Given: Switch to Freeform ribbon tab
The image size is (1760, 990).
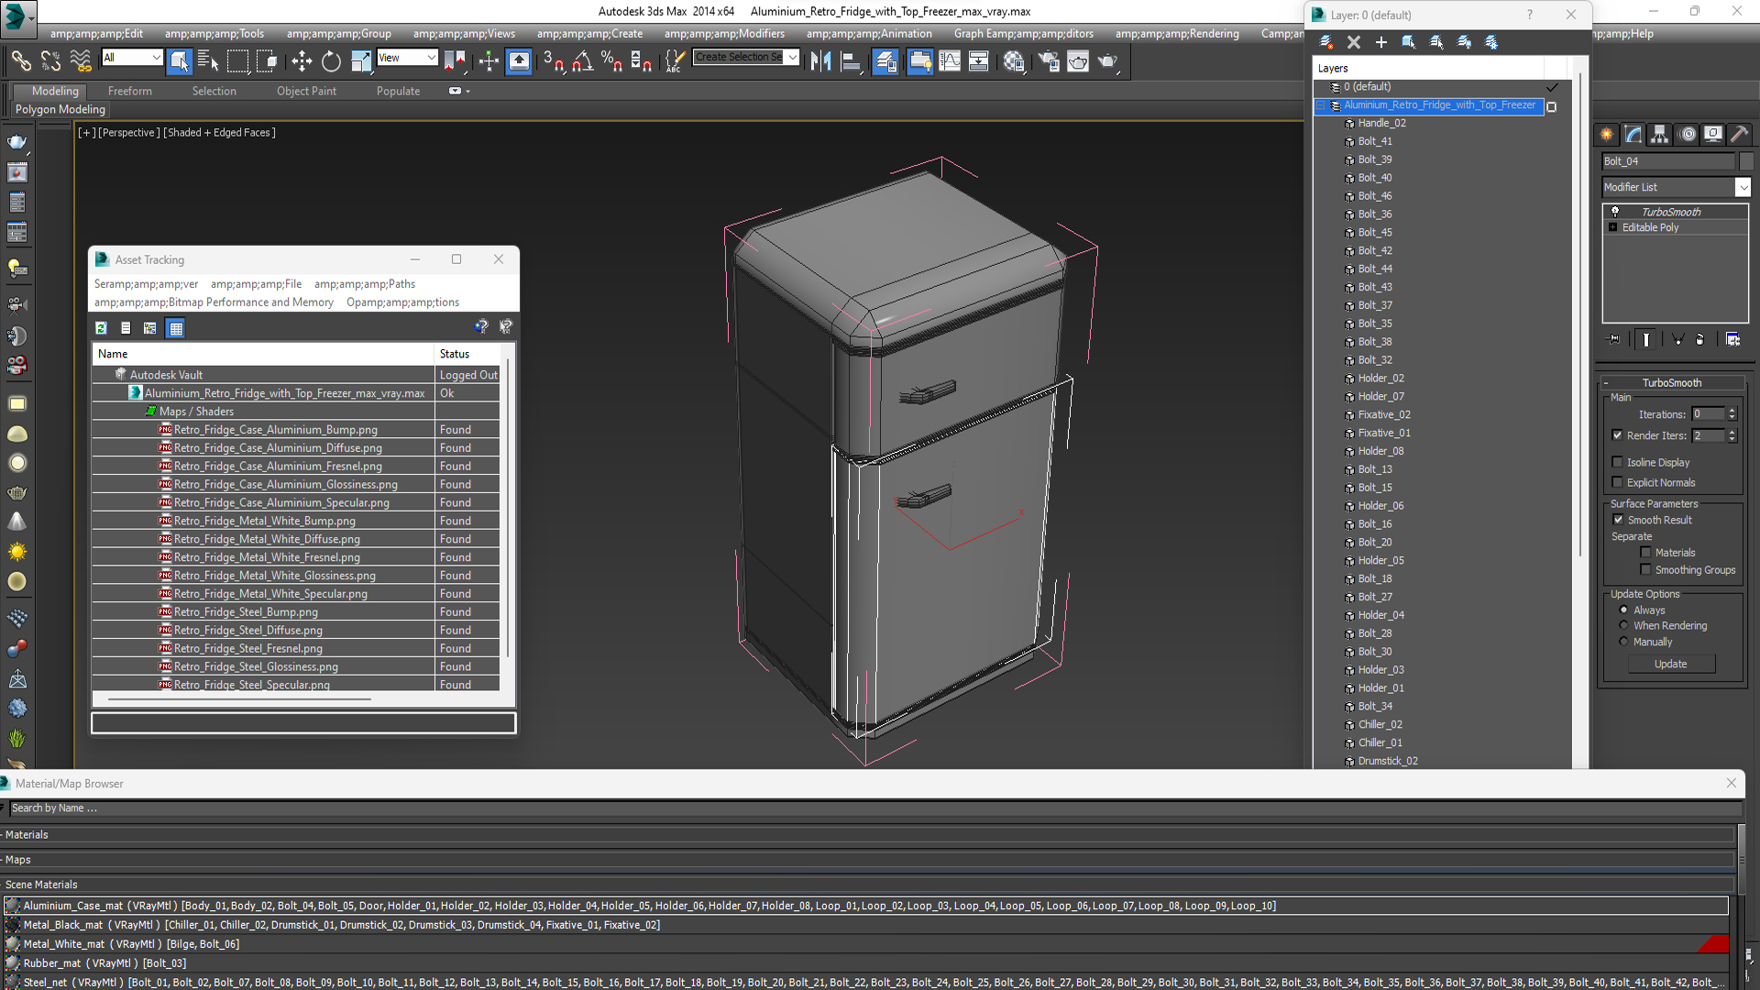Looking at the screenshot, I should 130,91.
